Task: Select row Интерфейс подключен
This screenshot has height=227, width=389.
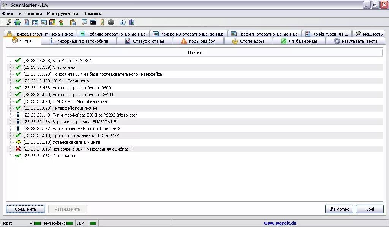Action: pos(195,108)
